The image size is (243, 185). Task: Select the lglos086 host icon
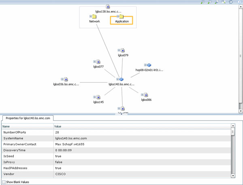click(x=146, y=95)
